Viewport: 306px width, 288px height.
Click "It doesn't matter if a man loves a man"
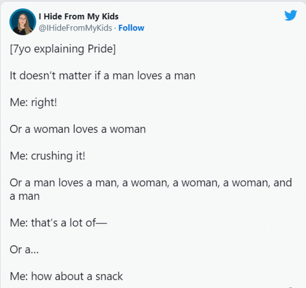click(102, 75)
